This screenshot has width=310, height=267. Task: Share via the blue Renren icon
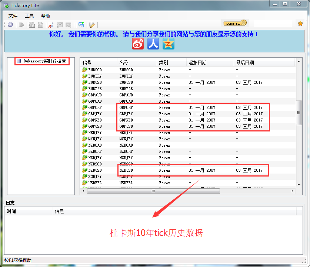click(153, 44)
